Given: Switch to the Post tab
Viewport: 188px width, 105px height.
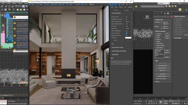Looking at the screenshot, I should 112,7.
